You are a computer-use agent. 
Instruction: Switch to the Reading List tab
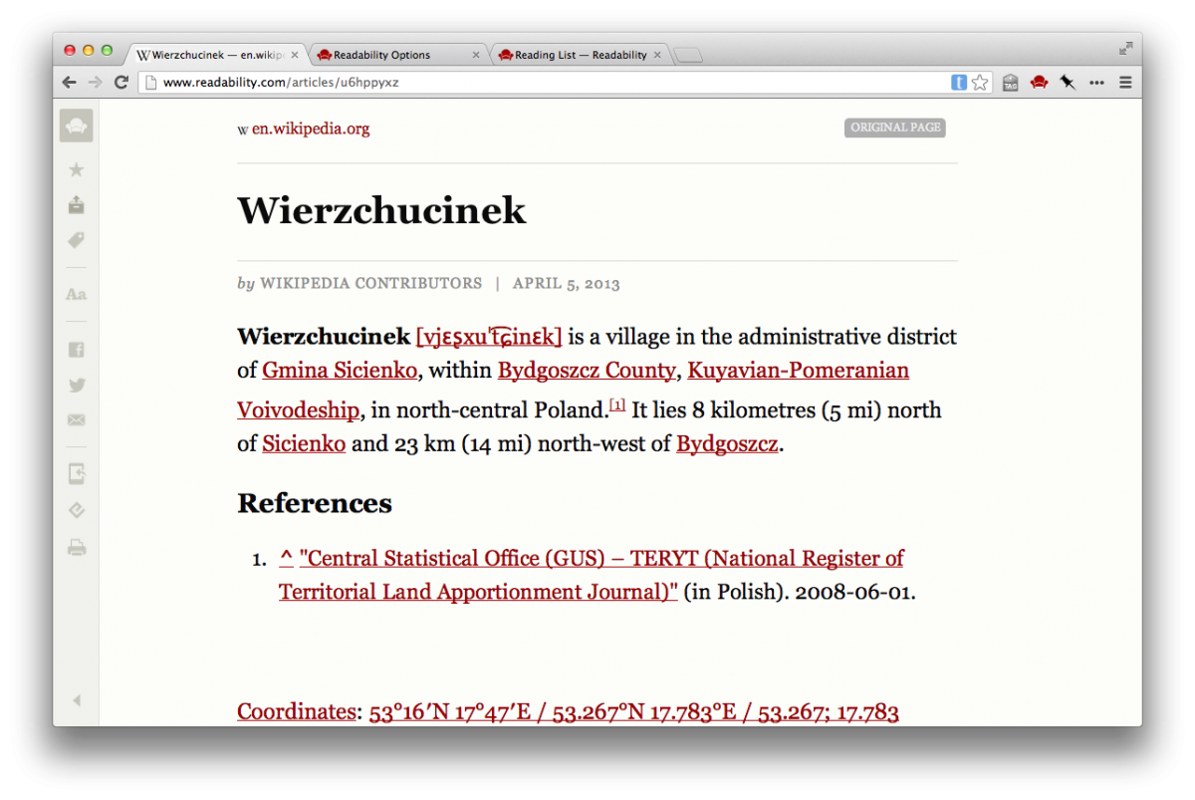point(578,55)
